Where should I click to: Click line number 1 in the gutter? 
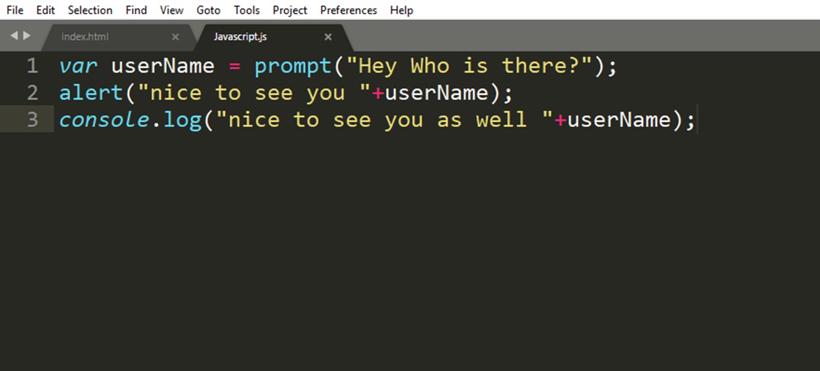click(32, 65)
